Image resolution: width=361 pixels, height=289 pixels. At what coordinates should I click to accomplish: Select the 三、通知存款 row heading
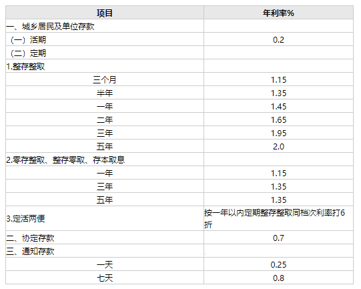[30, 251]
